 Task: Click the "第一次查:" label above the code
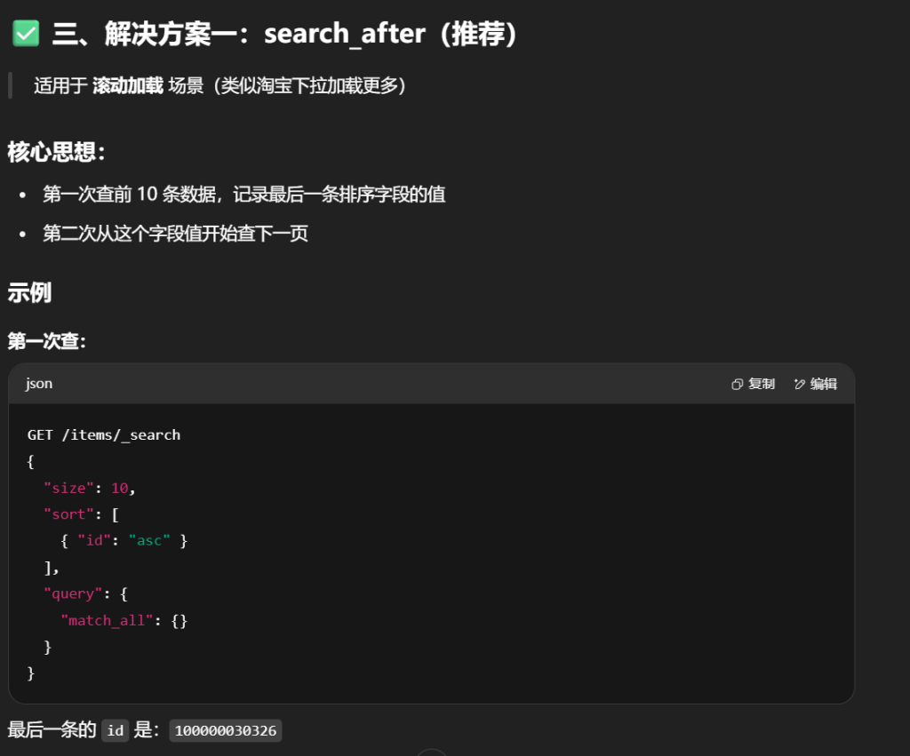46,340
